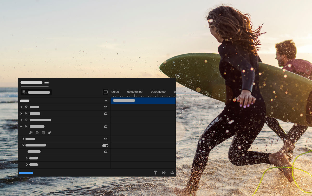
Task: Click the play audio only icon
Action: pyautogui.click(x=164, y=173)
